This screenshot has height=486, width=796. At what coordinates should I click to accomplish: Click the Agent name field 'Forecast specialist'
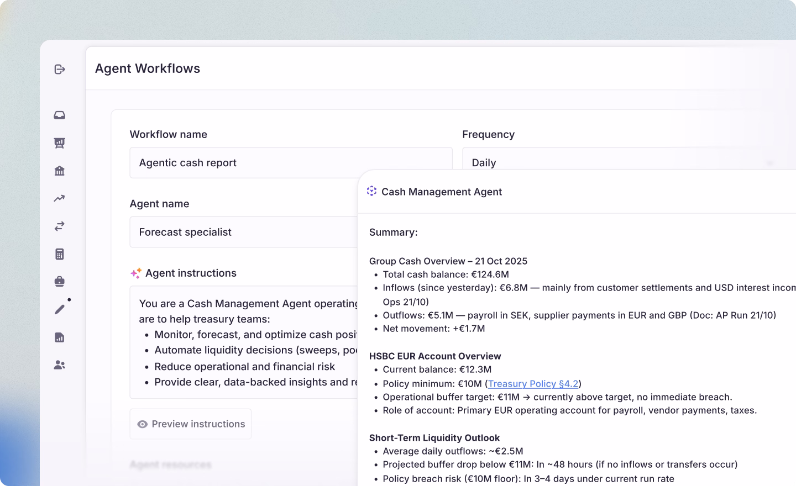point(244,232)
